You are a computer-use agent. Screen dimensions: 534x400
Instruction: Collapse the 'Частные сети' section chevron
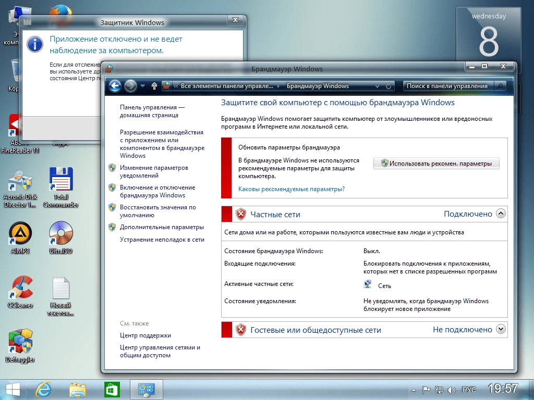[501, 214]
